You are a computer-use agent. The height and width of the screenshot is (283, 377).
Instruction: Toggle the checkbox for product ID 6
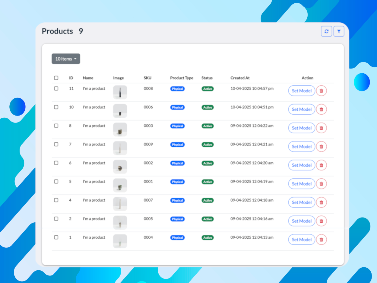click(x=56, y=163)
